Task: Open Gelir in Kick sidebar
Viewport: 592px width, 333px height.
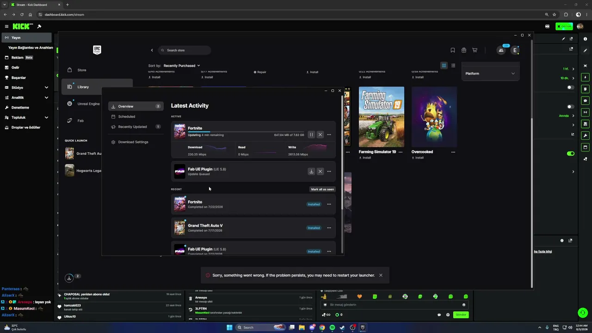Action: pyautogui.click(x=27, y=68)
